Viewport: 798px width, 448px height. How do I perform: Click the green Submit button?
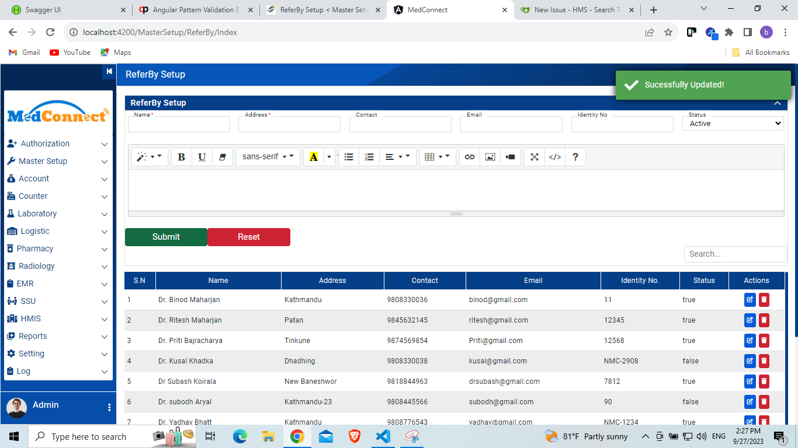[x=166, y=237]
